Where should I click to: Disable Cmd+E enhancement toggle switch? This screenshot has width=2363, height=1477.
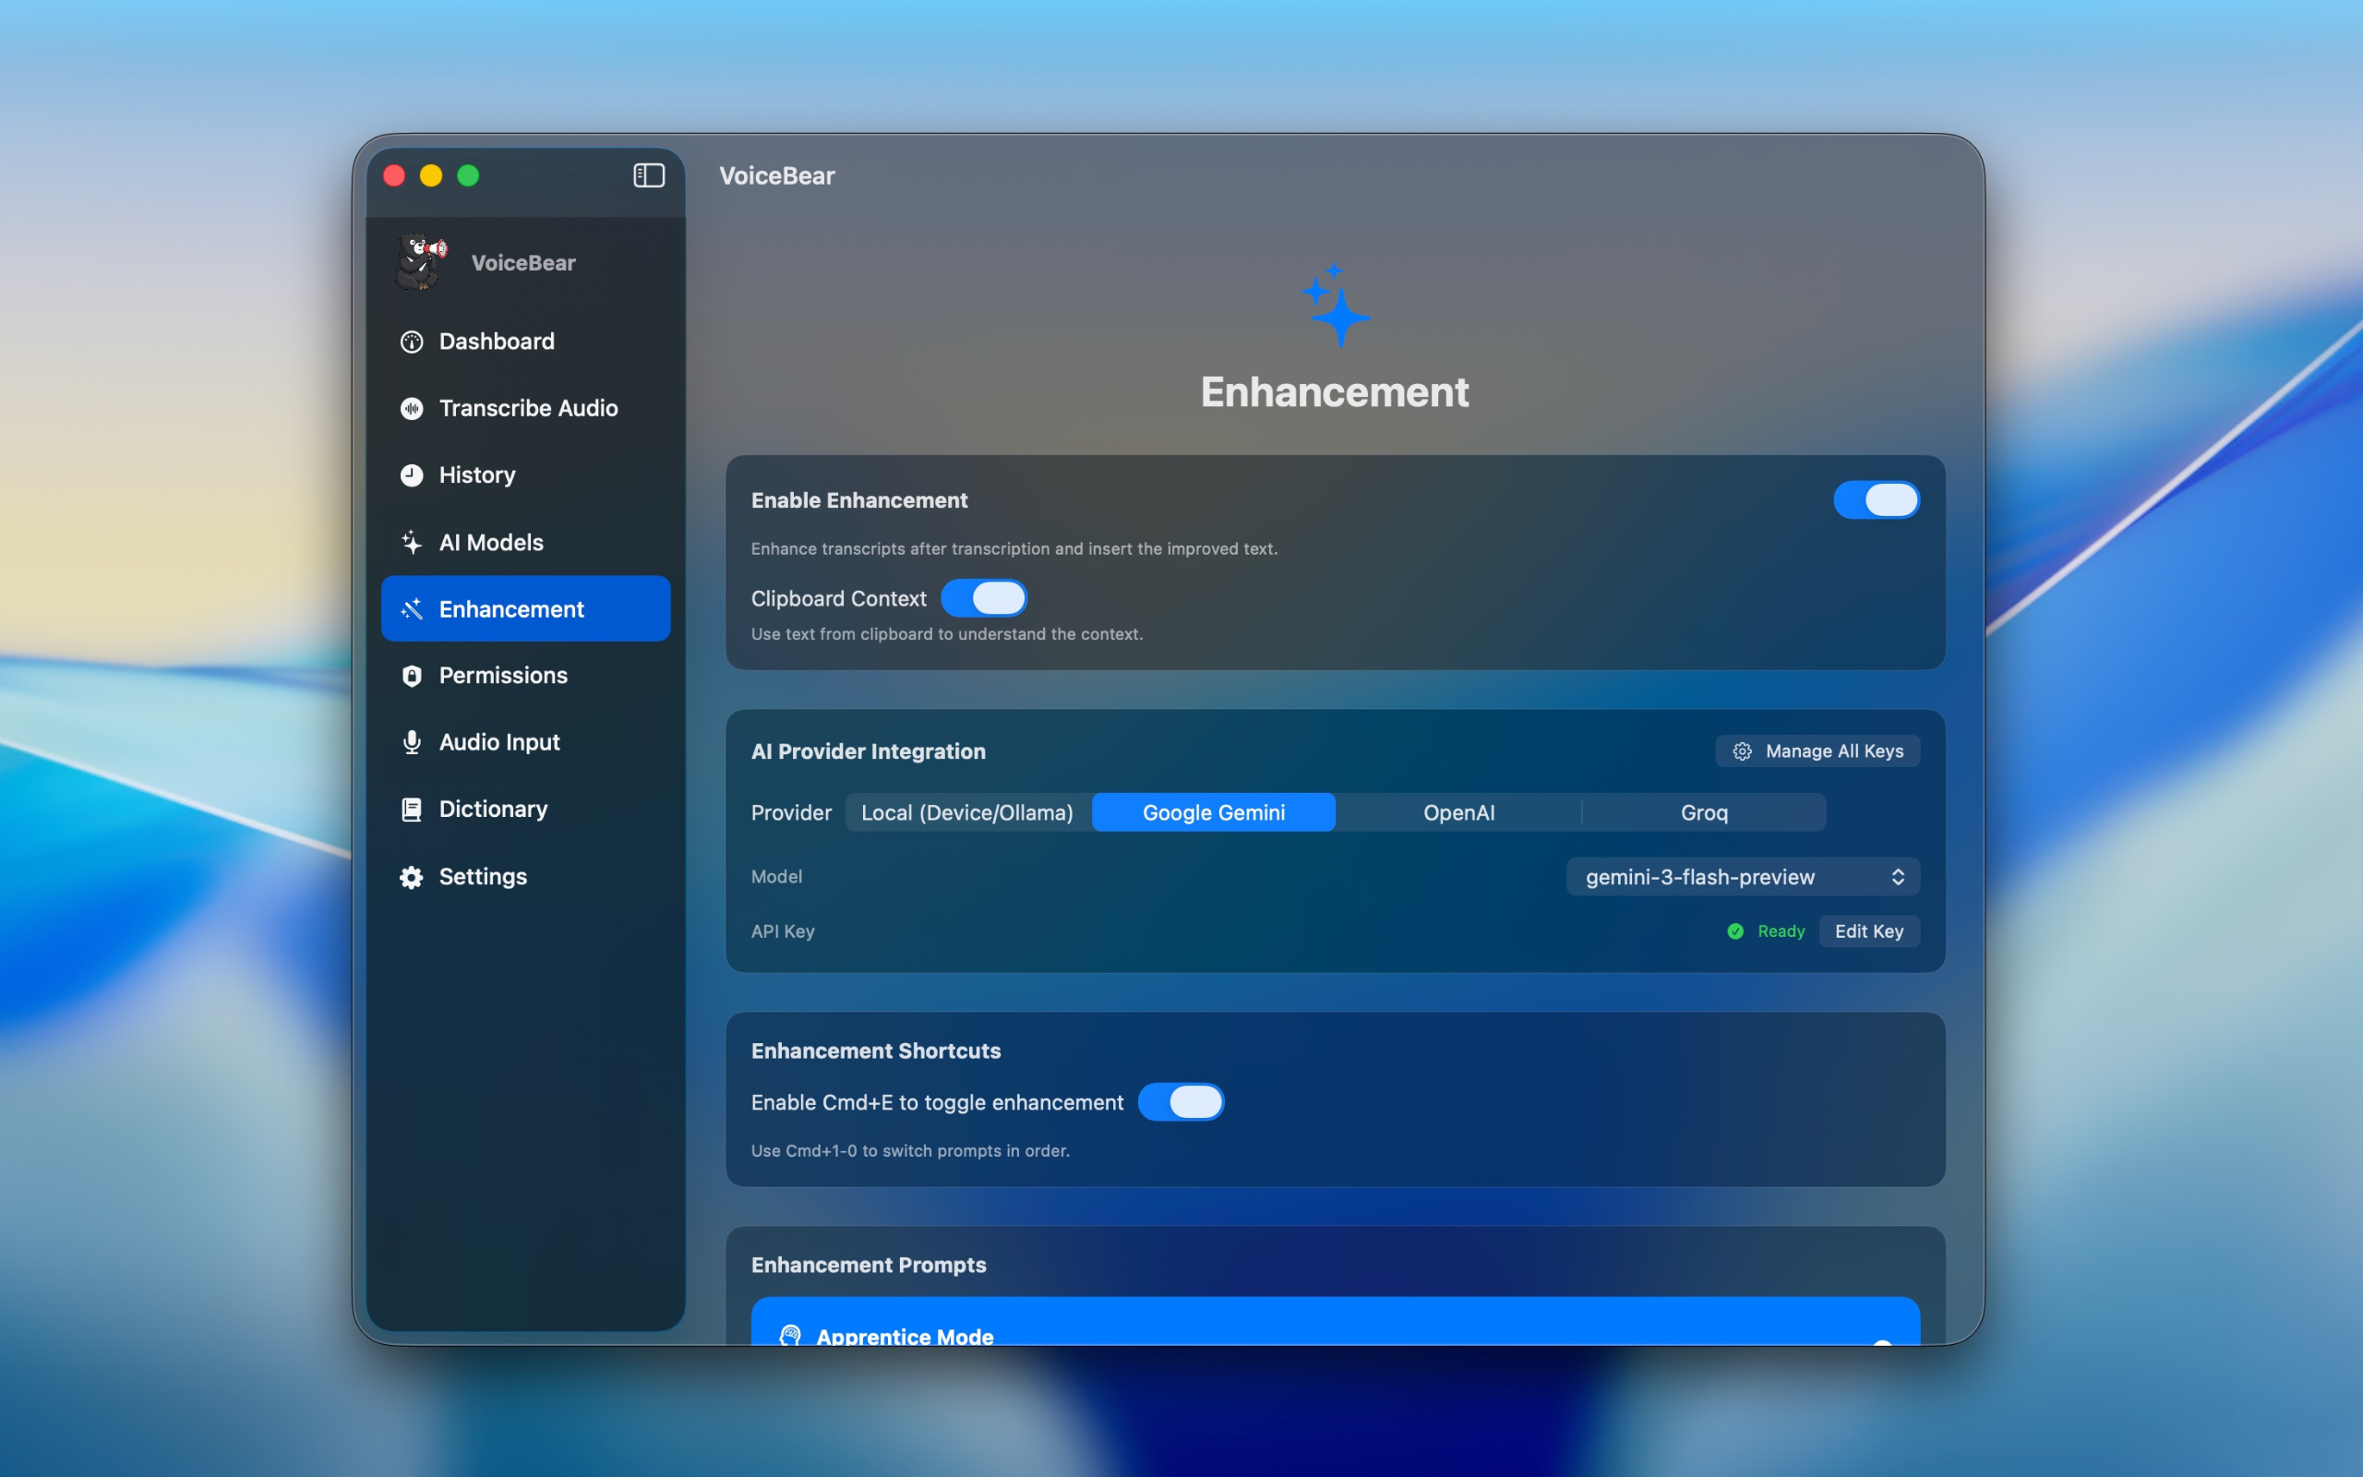click(1181, 1102)
